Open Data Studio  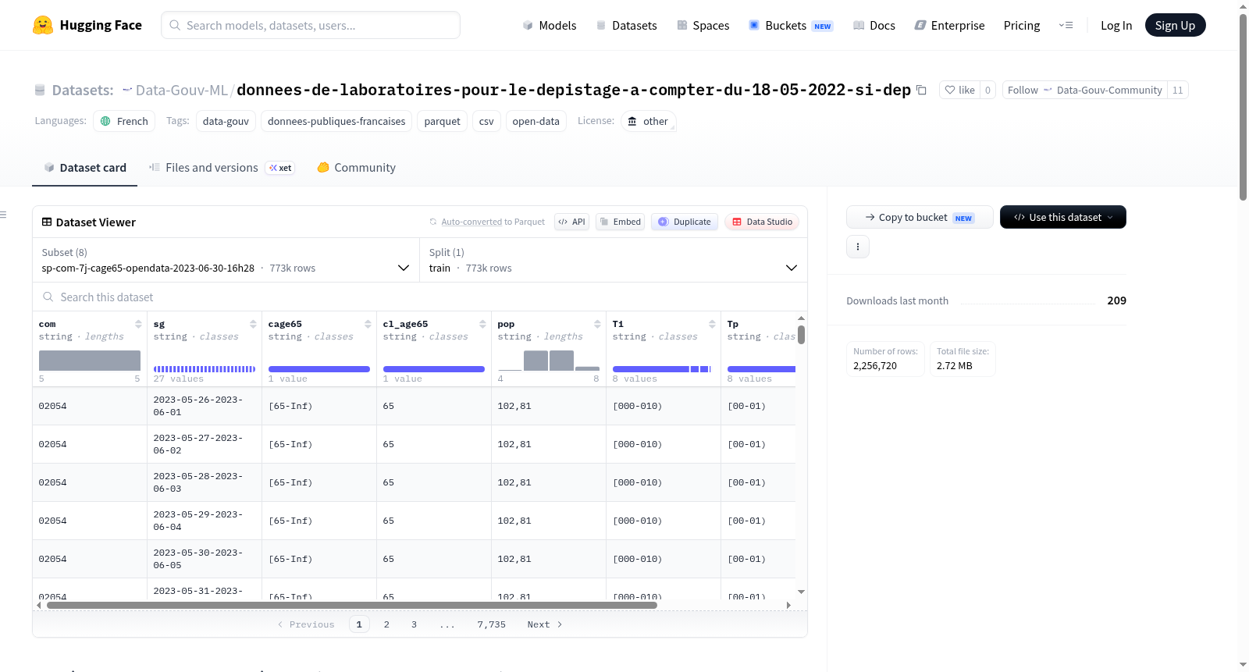click(762, 222)
